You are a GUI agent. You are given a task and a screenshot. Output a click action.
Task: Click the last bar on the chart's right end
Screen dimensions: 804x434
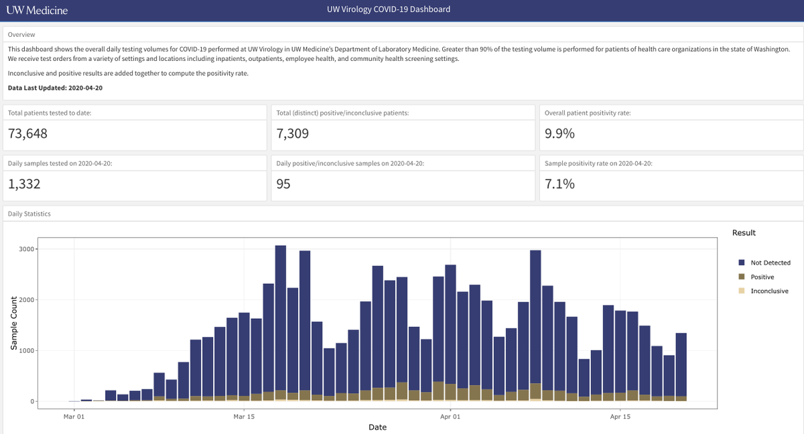(x=681, y=367)
